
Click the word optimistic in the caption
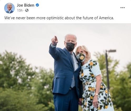tap(55, 18)
